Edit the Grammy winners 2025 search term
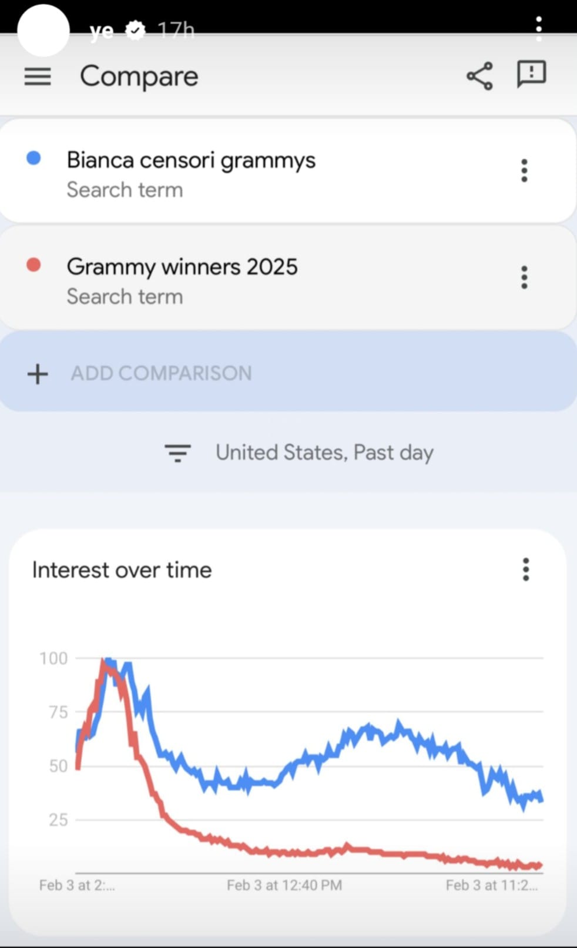Image resolution: width=577 pixels, height=948 pixels. pyautogui.click(x=182, y=267)
